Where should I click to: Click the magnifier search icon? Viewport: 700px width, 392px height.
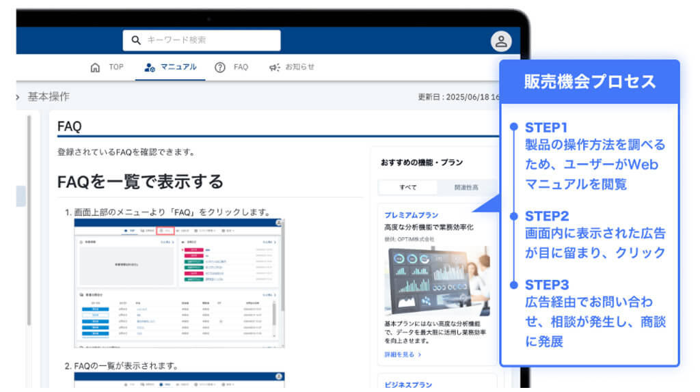[136, 40]
